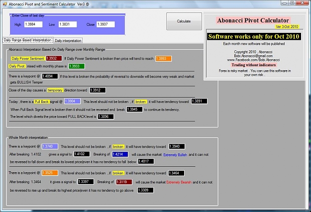Click the PULL BACK divert level 1.3896

coord(105,116)
